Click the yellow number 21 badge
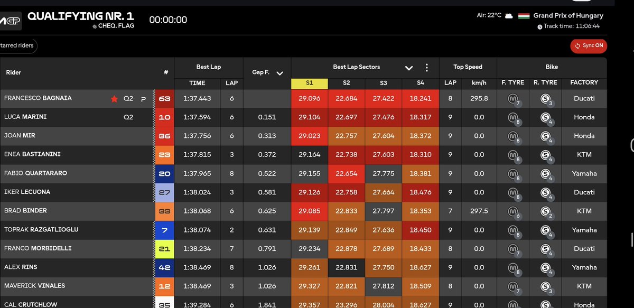Viewport: 634px width, 308px height. pyautogui.click(x=164, y=249)
